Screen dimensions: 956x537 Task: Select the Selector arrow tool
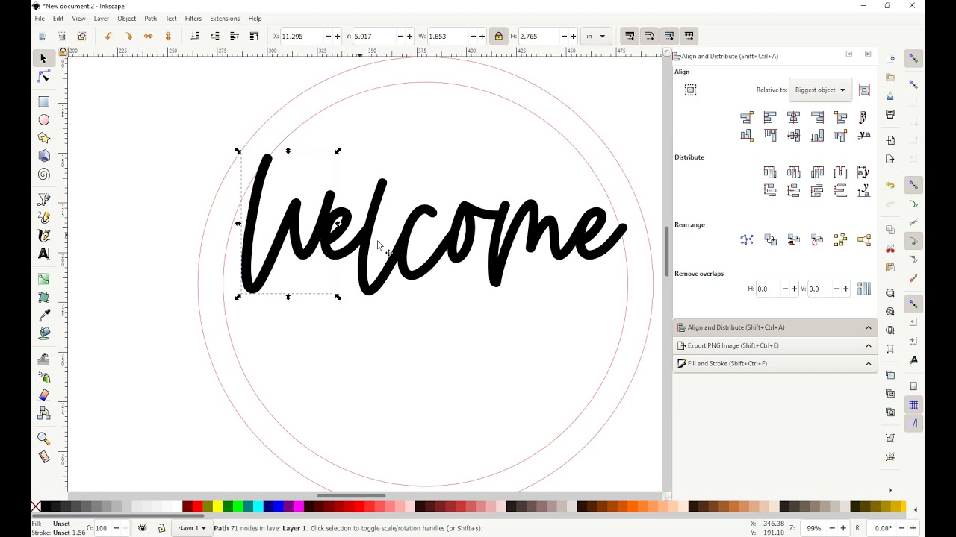43,58
